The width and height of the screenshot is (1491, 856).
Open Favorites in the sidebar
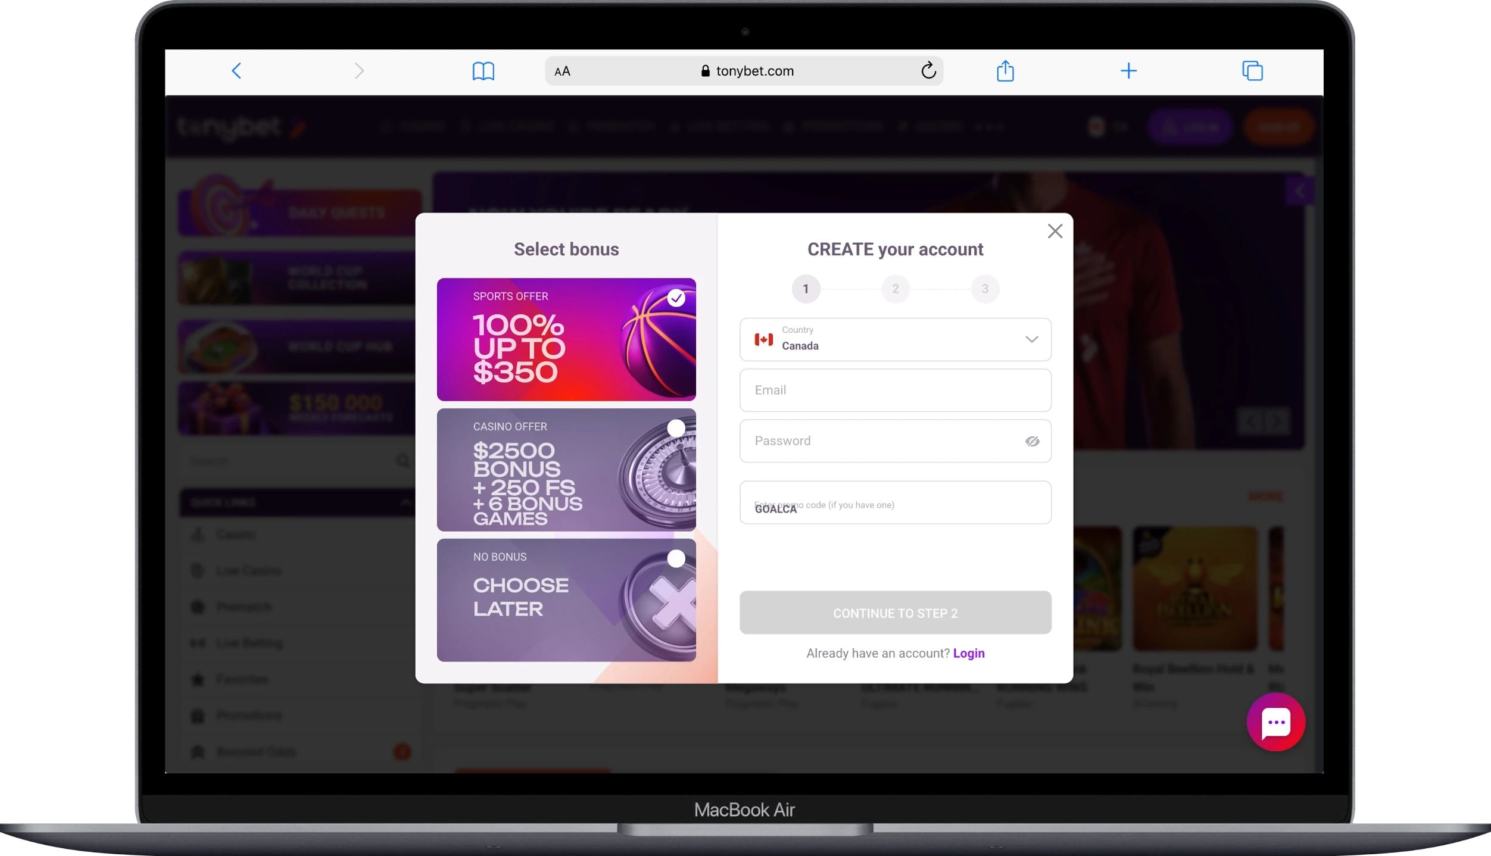click(x=242, y=679)
